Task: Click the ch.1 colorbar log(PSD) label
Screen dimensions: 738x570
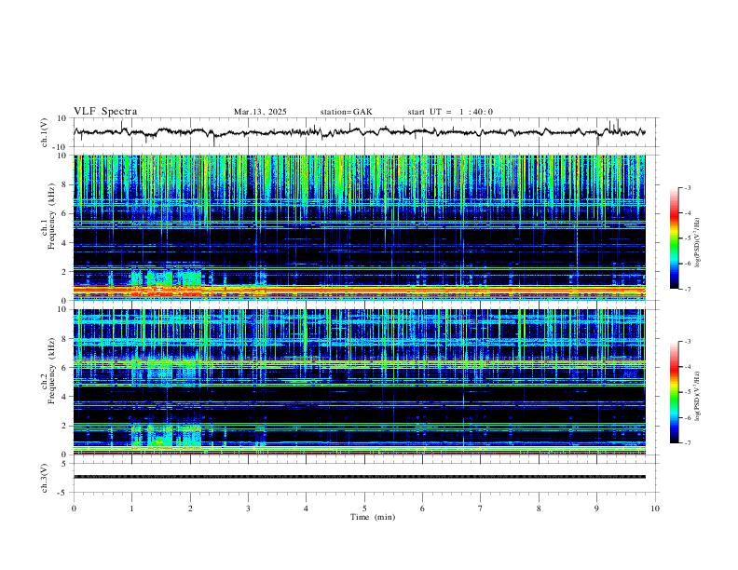Action: pyautogui.click(x=697, y=243)
